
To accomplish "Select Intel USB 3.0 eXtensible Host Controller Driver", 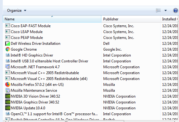I will point(49,61).
